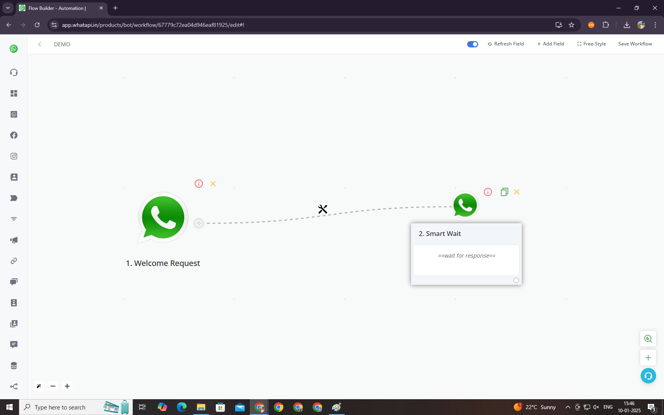This screenshot has height=415, width=664.
Task: Open the Instagram sidebar icon
Action: (x=14, y=156)
